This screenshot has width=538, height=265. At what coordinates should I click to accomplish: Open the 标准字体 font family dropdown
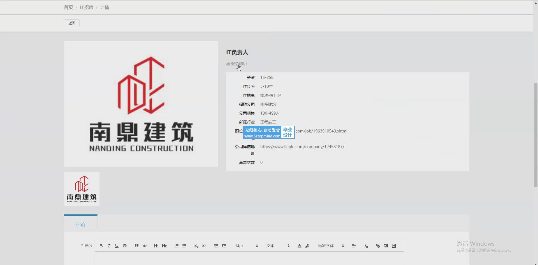[331, 246]
